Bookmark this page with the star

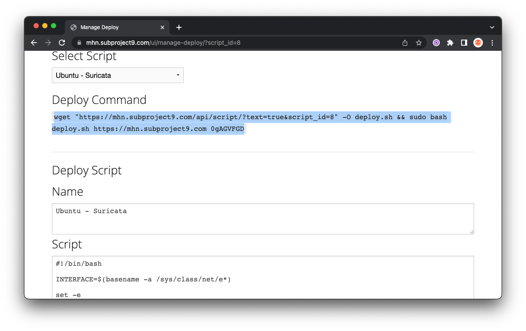point(419,43)
